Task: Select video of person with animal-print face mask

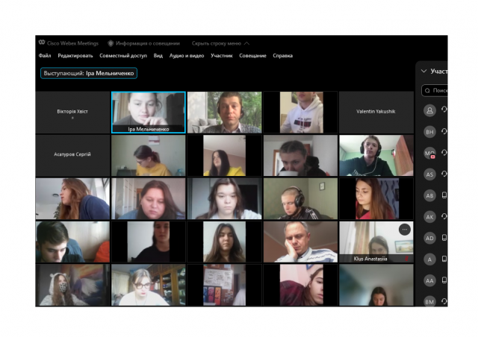Action: pyautogui.click(x=72, y=286)
